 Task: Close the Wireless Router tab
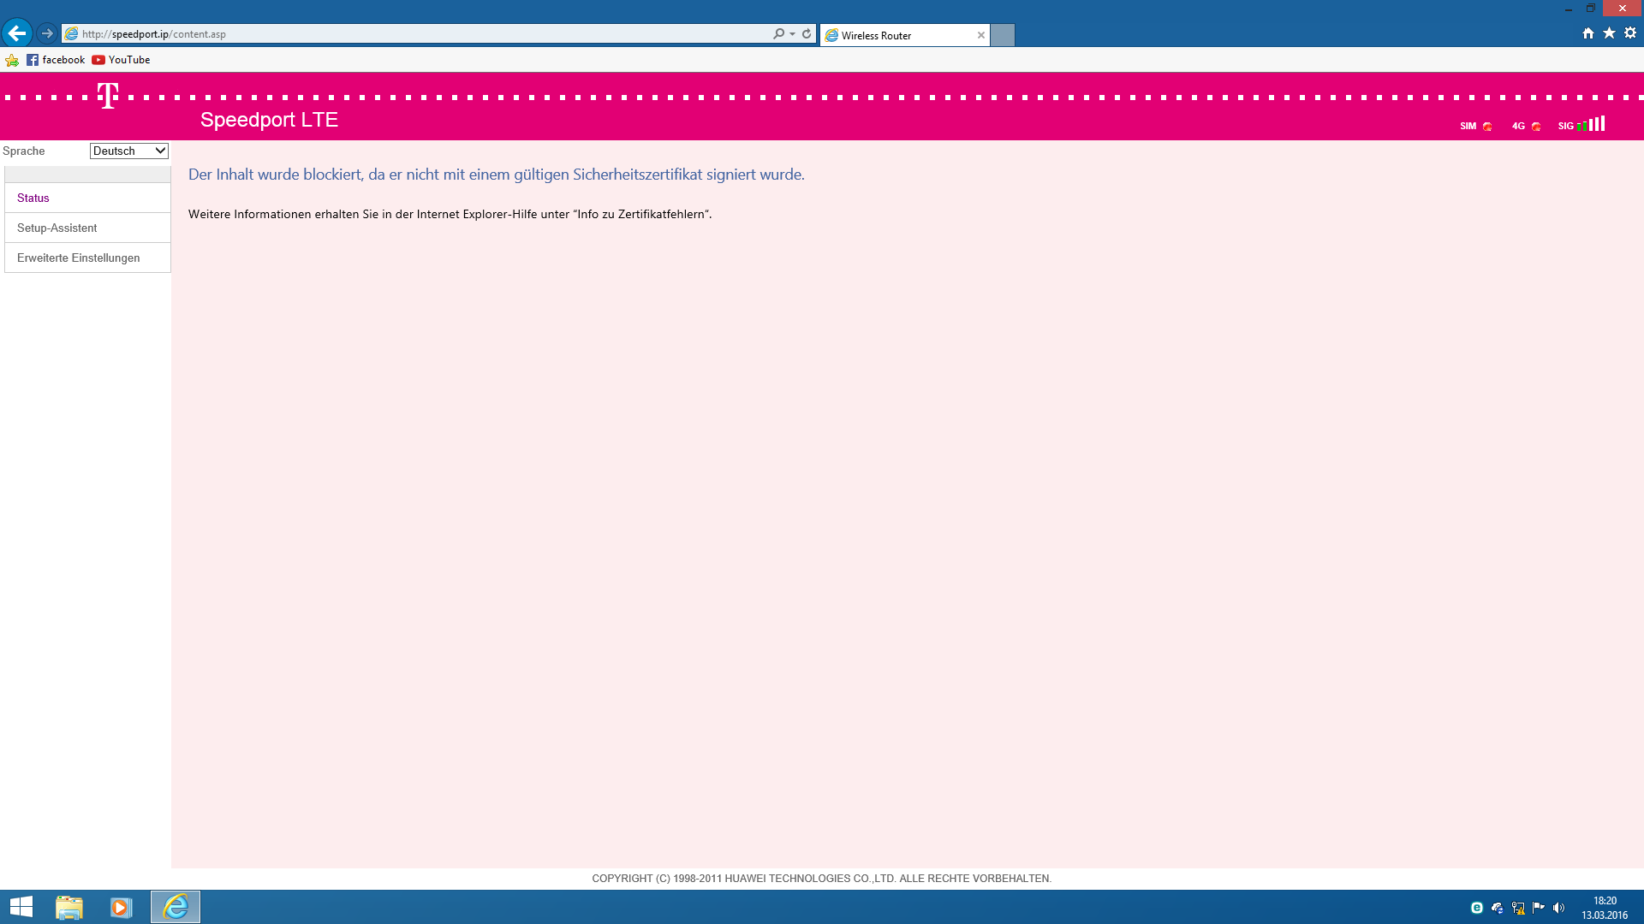pyautogui.click(x=981, y=35)
